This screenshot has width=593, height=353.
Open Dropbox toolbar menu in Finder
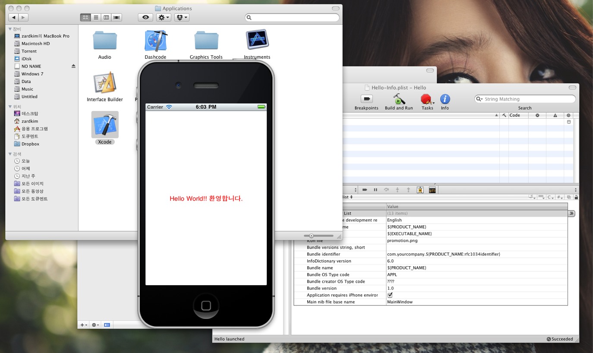click(x=182, y=17)
